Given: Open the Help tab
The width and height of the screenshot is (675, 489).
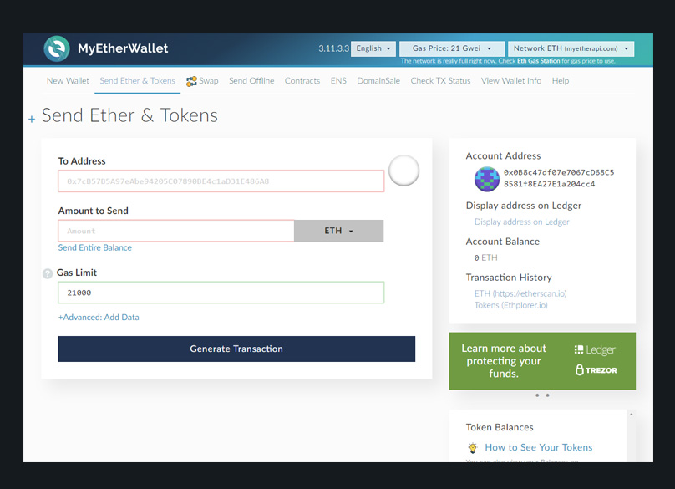Looking at the screenshot, I should point(561,81).
